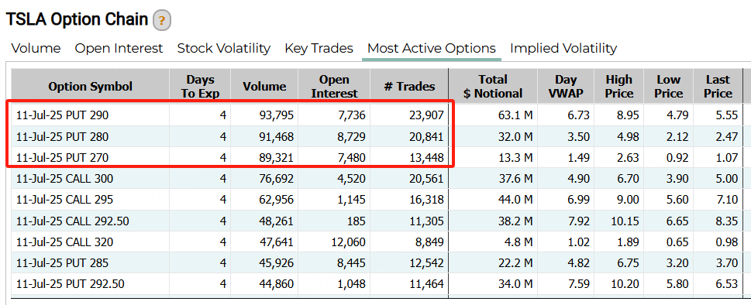Screen dimensions: 751x305
Task: Select the Stock Volatility tab
Action: coord(224,48)
